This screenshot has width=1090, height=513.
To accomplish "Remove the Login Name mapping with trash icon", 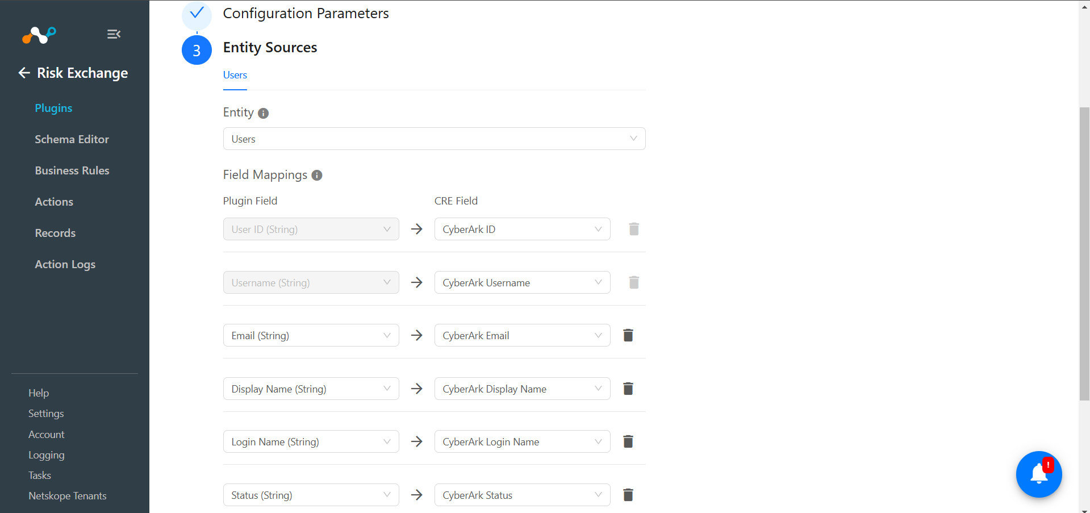I will coord(628,441).
